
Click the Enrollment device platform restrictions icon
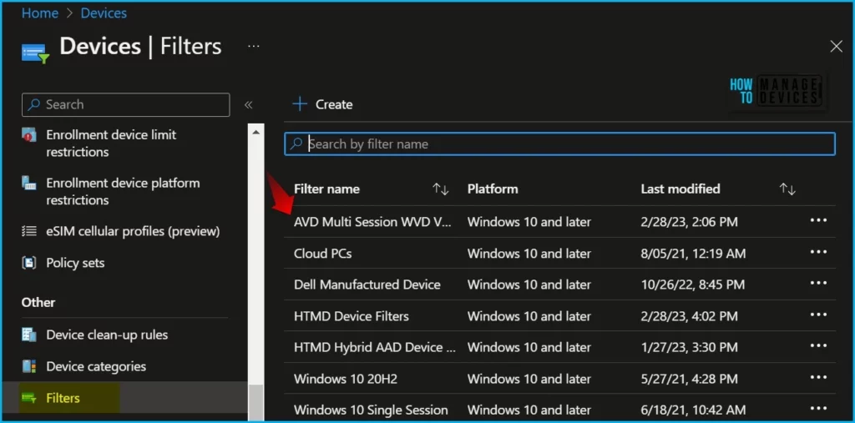[29, 183]
